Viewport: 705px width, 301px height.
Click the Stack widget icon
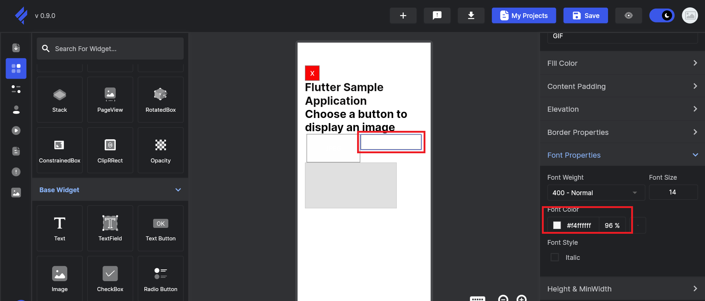click(x=60, y=95)
